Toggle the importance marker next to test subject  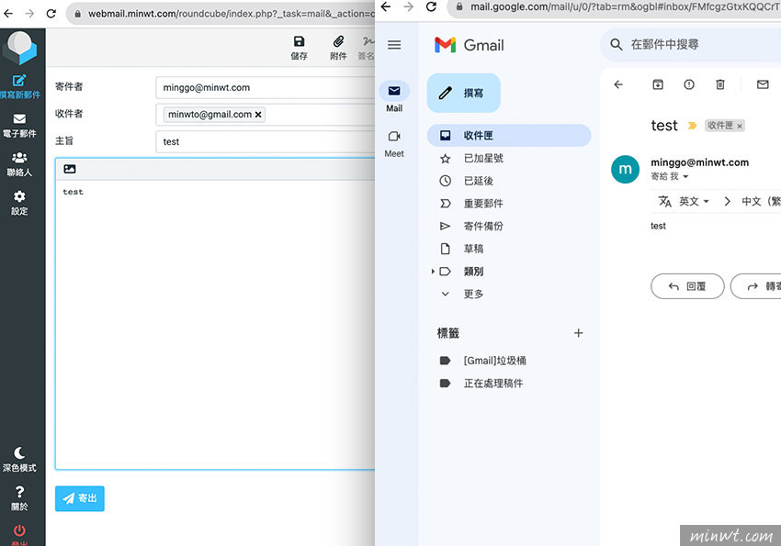692,126
